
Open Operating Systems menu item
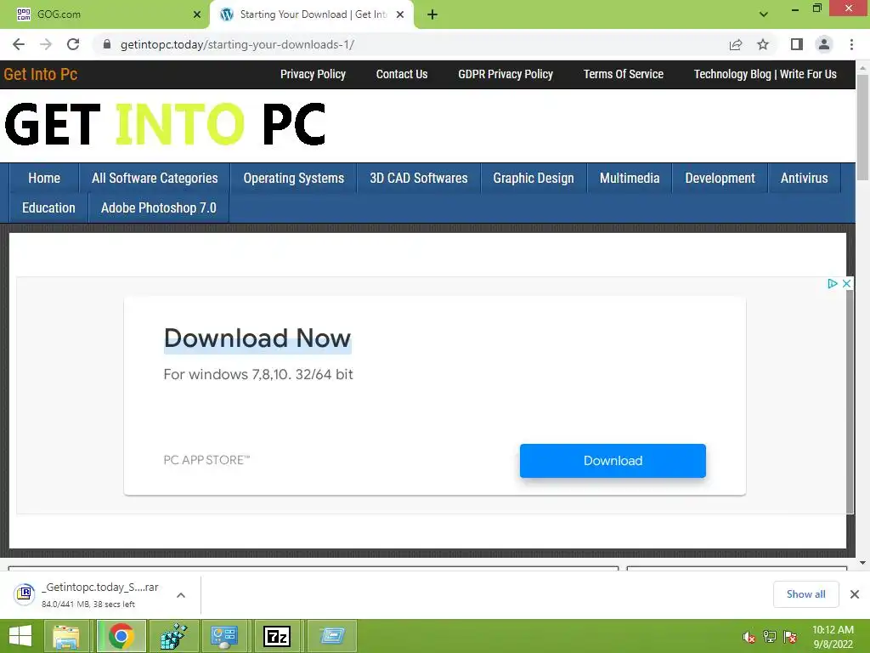coord(293,179)
